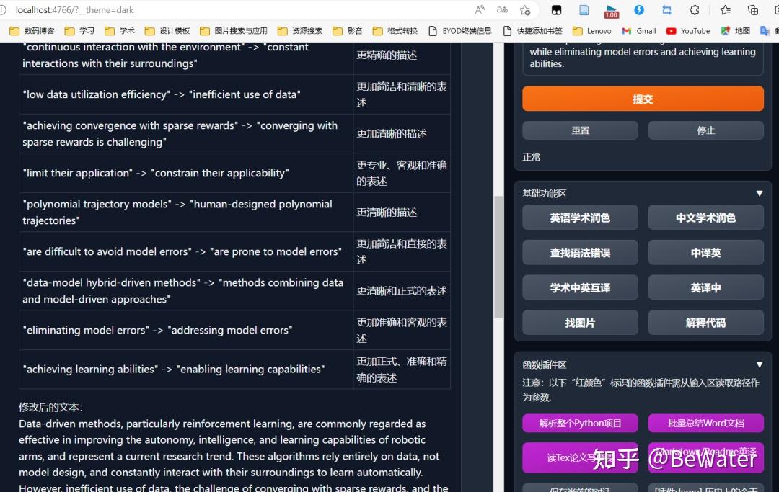Click the "low data utilization efficiency" table cell

(186, 95)
